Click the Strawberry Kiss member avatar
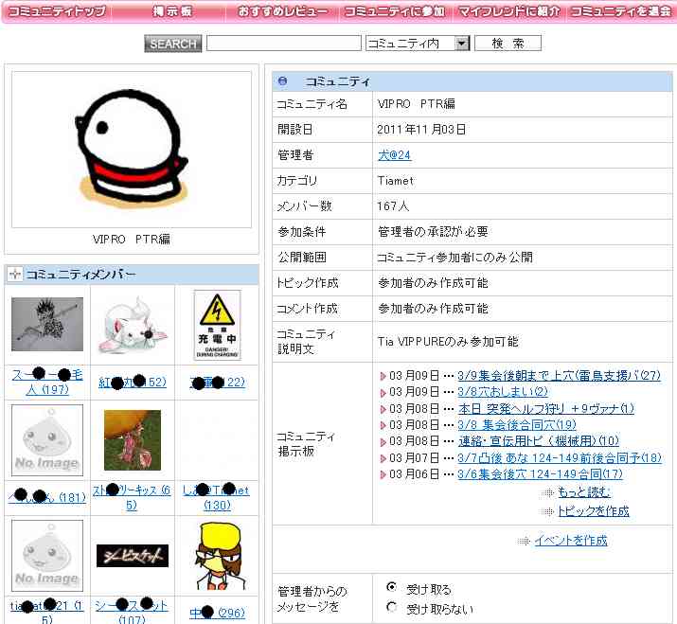 click(x=133, y=440)
